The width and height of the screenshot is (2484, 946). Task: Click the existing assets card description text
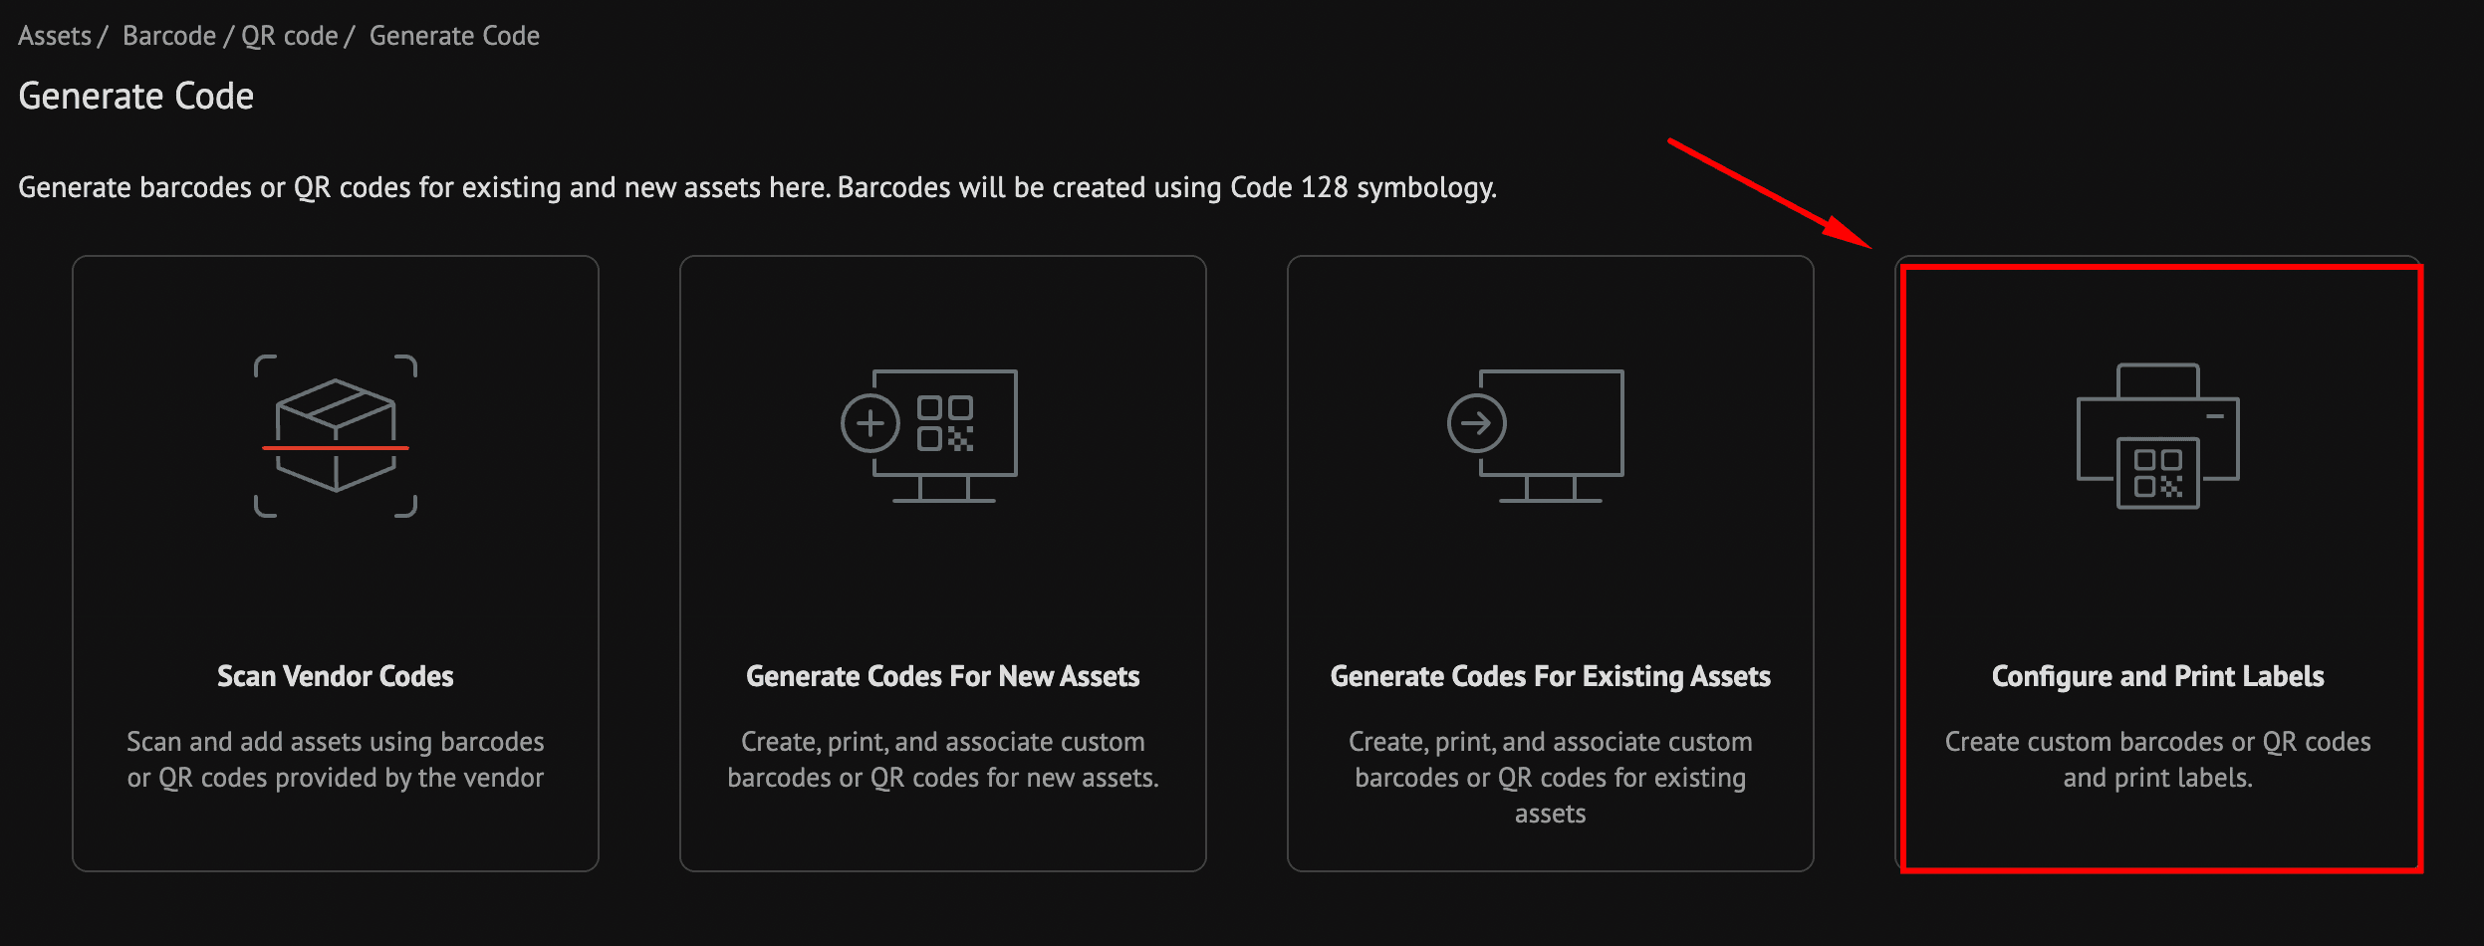coord(1550,778)
